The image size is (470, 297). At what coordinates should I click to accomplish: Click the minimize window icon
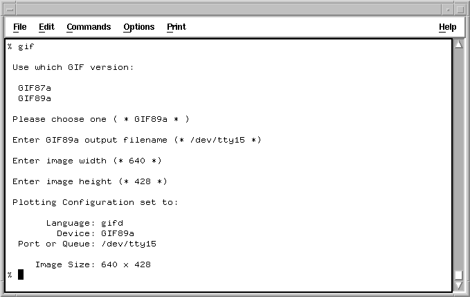point(446,8)
